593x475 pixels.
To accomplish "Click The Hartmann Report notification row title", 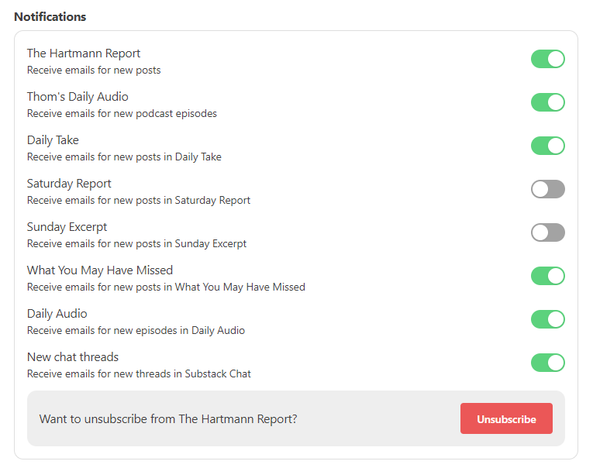I will (x=84, y=53).
